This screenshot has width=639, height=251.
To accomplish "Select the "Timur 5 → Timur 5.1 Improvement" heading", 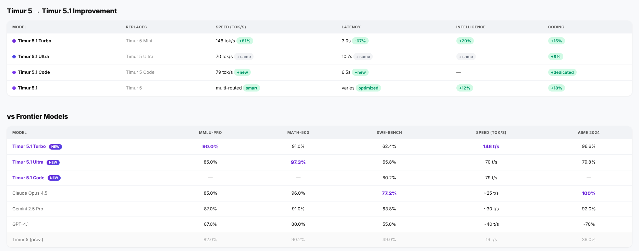I will (x=62, y=11).
